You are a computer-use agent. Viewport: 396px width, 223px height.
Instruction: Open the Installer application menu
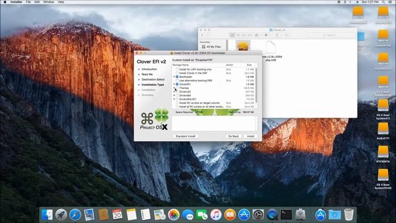tap(16, 2)
